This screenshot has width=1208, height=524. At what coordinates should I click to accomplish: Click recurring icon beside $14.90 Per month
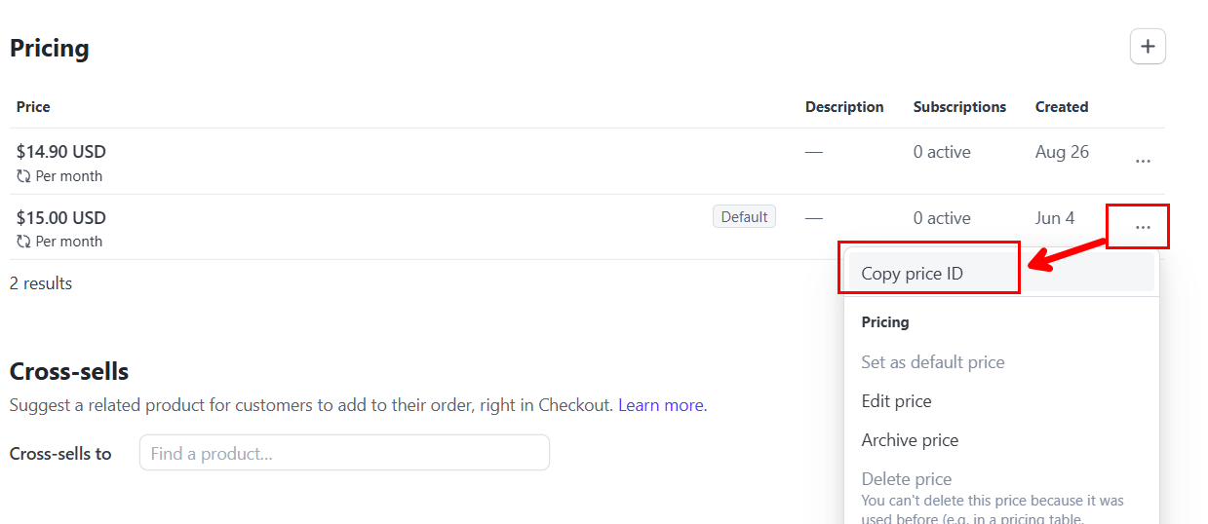[23, 176]
